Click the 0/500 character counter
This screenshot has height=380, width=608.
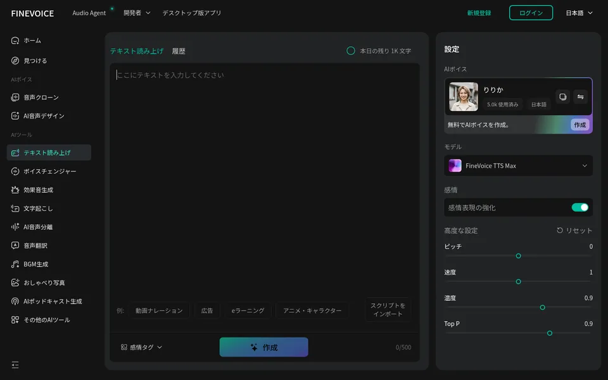point(403,348)
